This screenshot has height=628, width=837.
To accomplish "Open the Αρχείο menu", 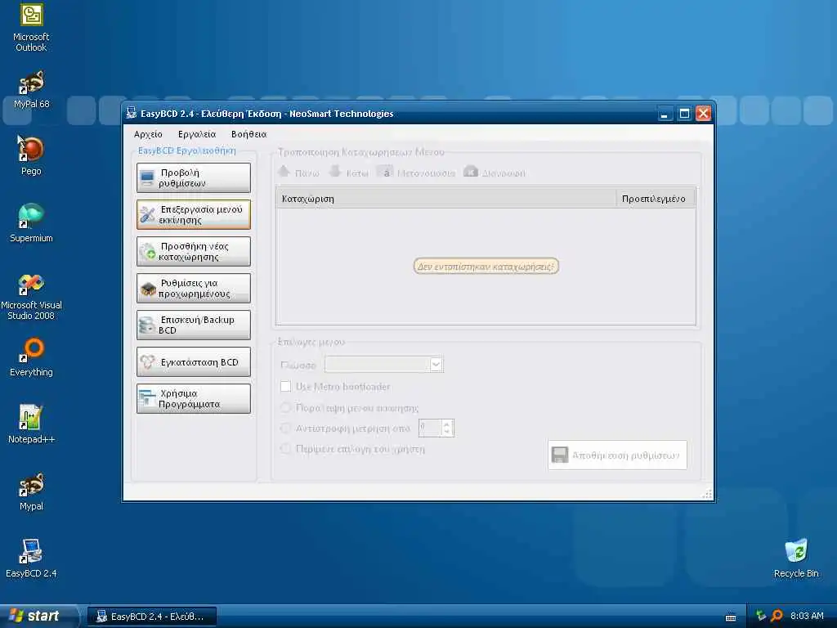I will pos(148,134).
